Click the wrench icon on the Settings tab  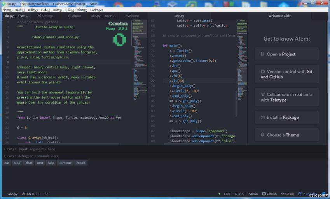coord(39,16)
